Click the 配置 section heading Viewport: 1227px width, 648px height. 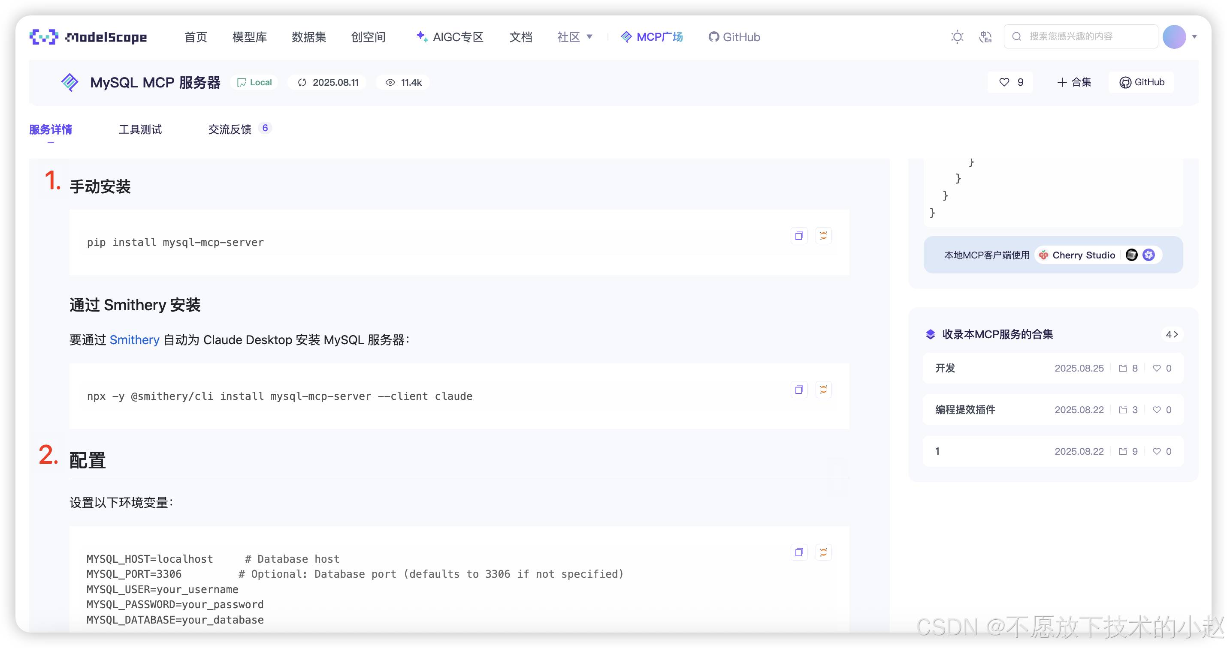(x=88, y=460)
